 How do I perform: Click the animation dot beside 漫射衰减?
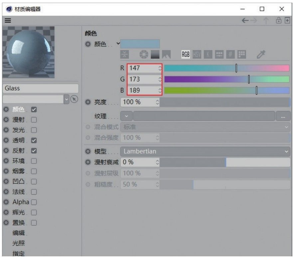88,162
